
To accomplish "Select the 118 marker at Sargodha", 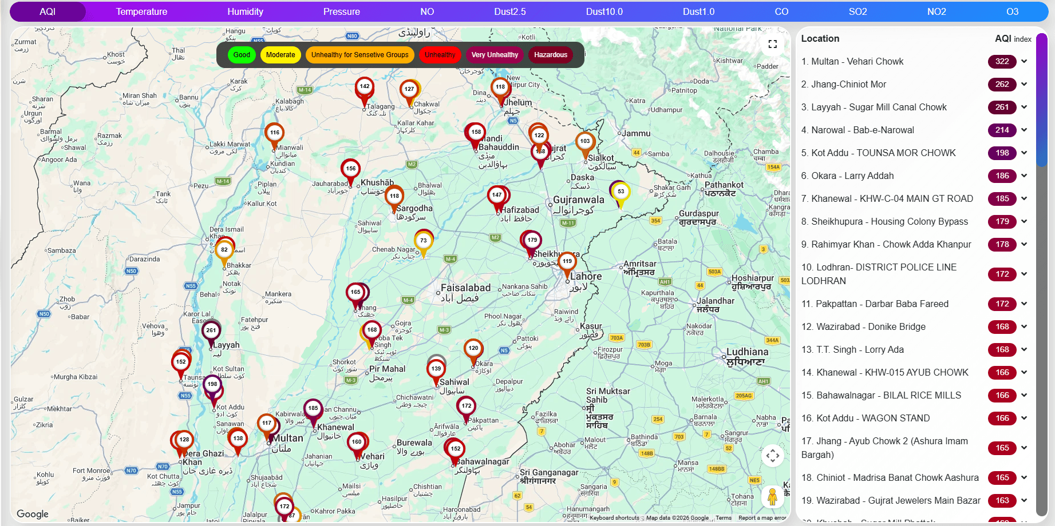I will point(394,201).
